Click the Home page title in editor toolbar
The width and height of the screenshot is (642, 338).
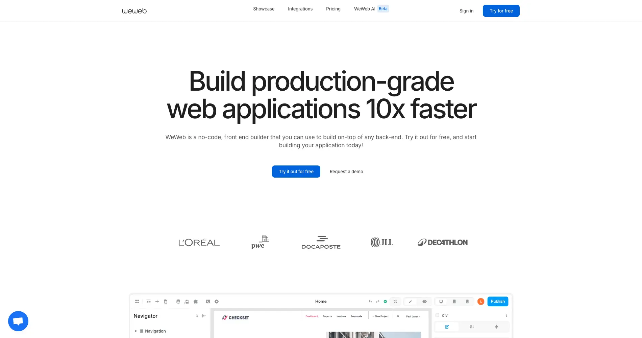pos(321,302)
